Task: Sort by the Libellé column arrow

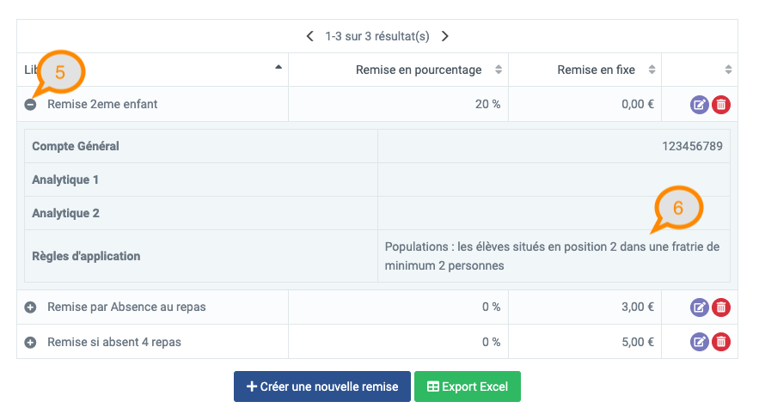Action: click(279, 67)
